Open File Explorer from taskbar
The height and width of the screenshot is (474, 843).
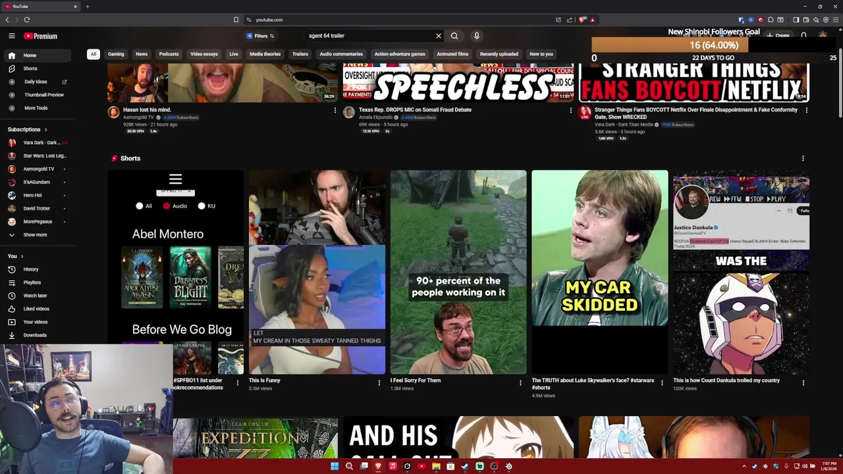tap(436, 466)
